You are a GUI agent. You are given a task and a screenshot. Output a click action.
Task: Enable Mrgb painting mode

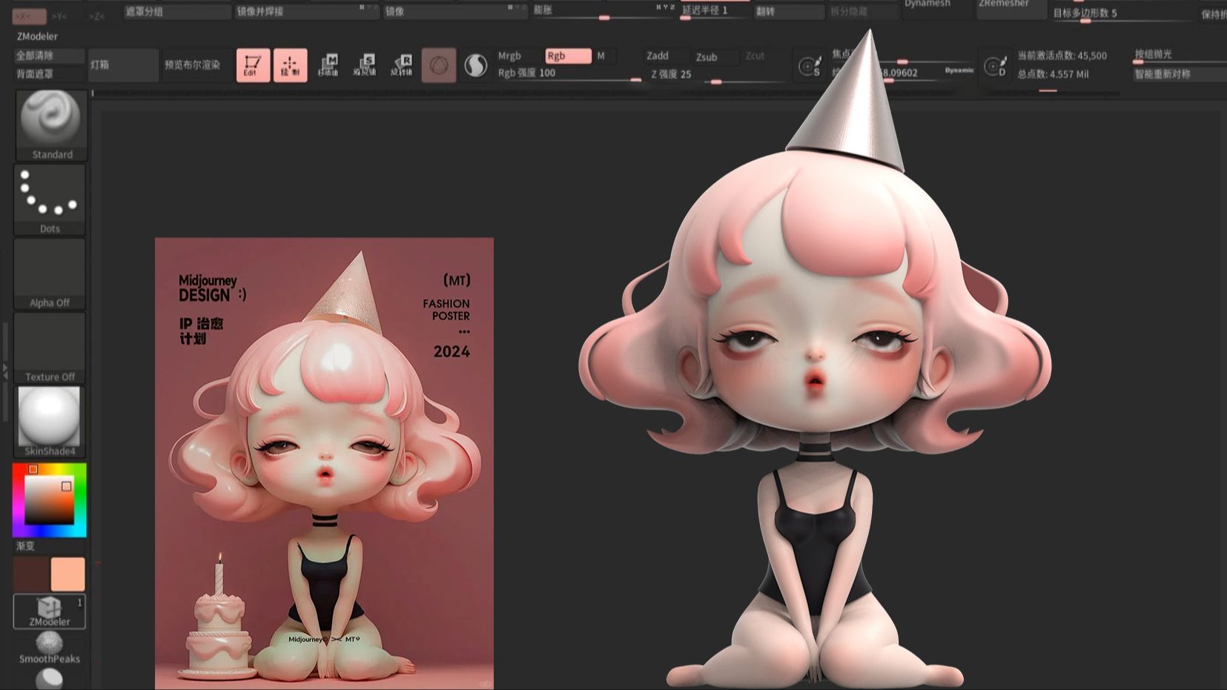[x=510, y=56]
